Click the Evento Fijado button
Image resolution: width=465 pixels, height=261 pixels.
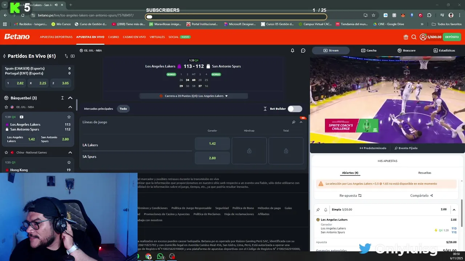406,148
